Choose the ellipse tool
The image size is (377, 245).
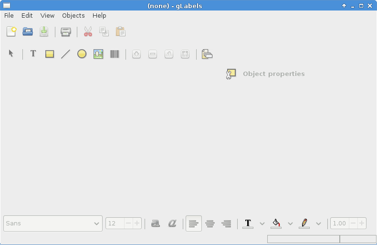coord(82,53)
